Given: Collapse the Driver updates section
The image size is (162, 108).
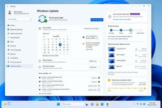Looking at the screenshot, I should [101, 73].
